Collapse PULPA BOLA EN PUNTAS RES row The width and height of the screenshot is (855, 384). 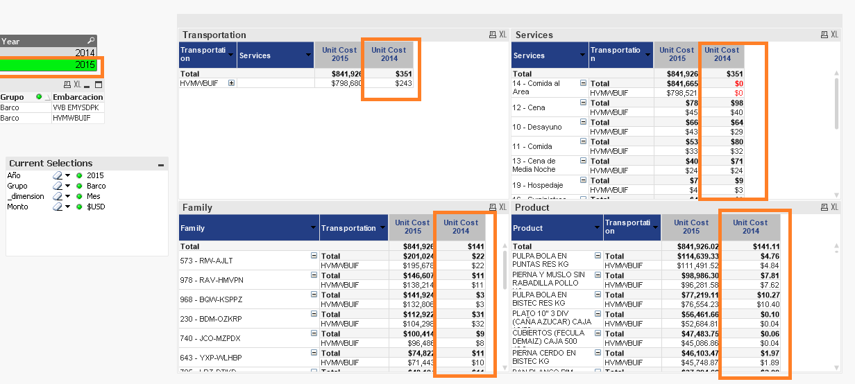pyautogui.click(x=598, y=255)
